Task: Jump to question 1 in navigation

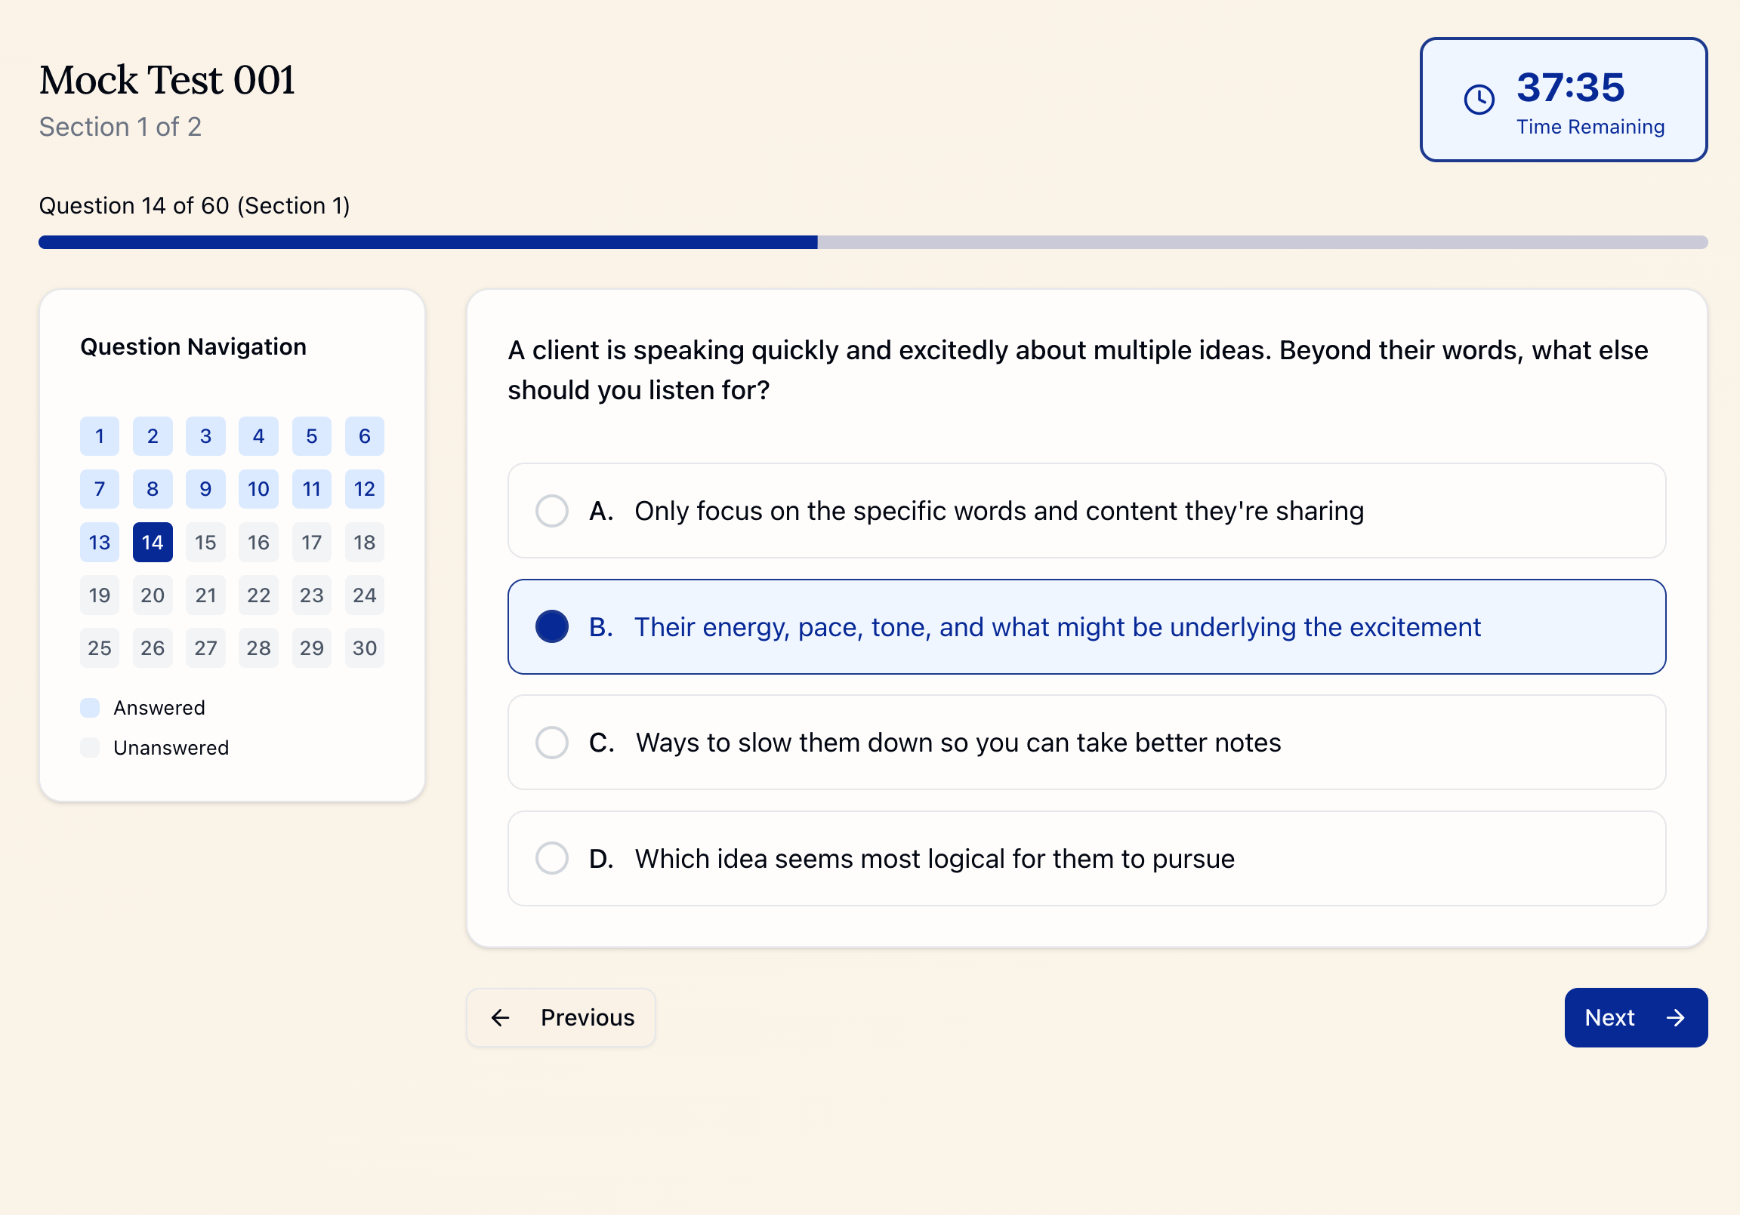Action: click(x=99, y=435)
